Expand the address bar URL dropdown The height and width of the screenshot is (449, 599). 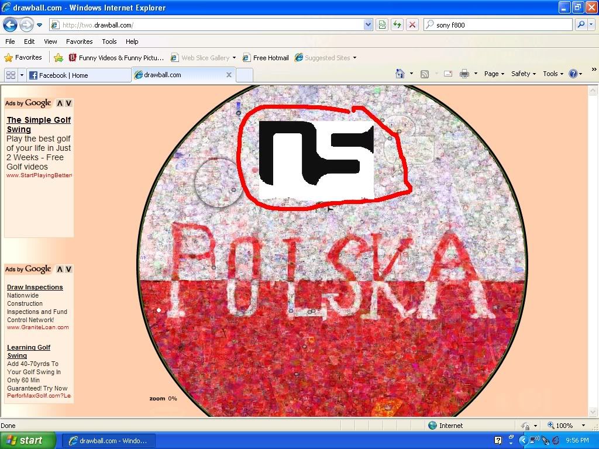[x=368, y=25]
